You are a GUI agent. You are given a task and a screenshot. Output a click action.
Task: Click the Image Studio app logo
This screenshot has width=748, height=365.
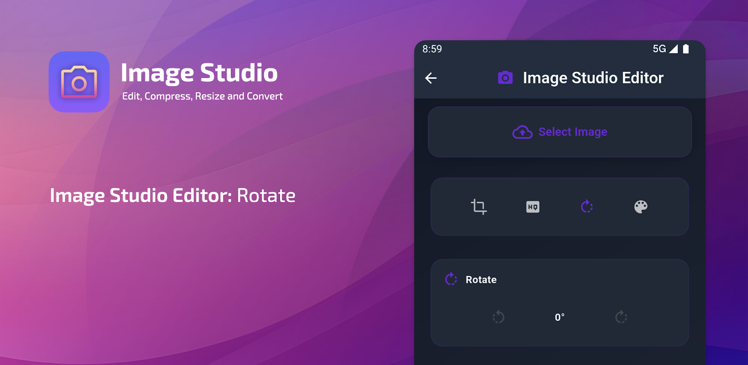click(79, 82)
